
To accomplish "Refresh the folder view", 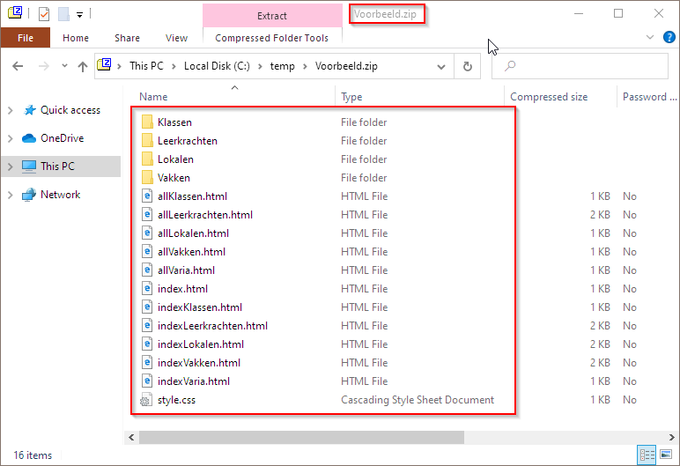I will tap(467, 66).
